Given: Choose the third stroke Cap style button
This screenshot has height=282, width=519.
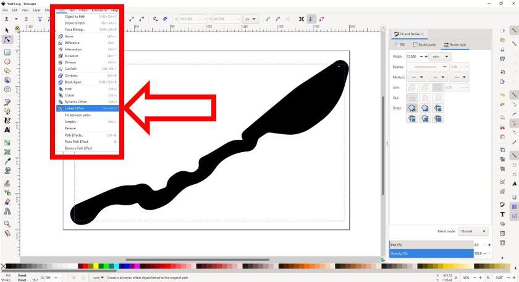Looking at the screenshot, I should pos(438,98).
